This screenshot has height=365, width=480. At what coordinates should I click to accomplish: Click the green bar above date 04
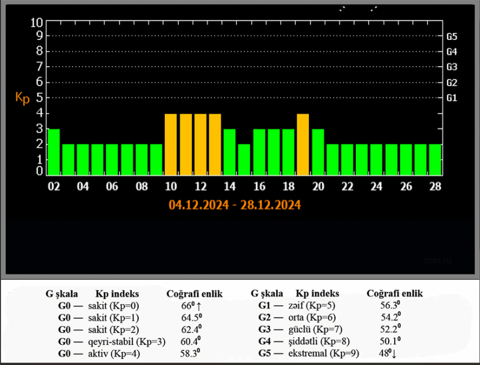tap(82, 159)
